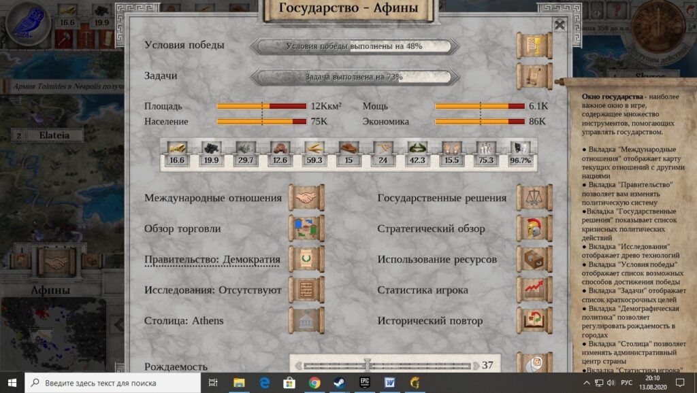Screen dimensions: 697x393
Task: Open Статистика игрока chart icon
Action: (x=534, y=290)
